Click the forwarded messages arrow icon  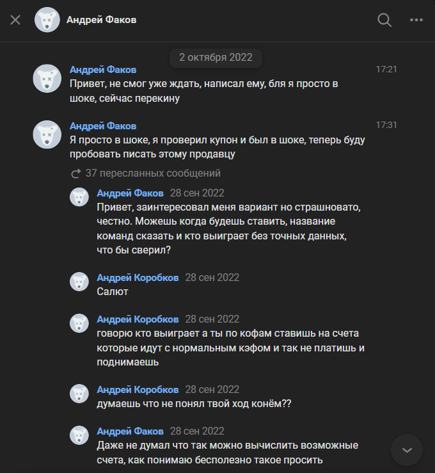coord(75,173)
